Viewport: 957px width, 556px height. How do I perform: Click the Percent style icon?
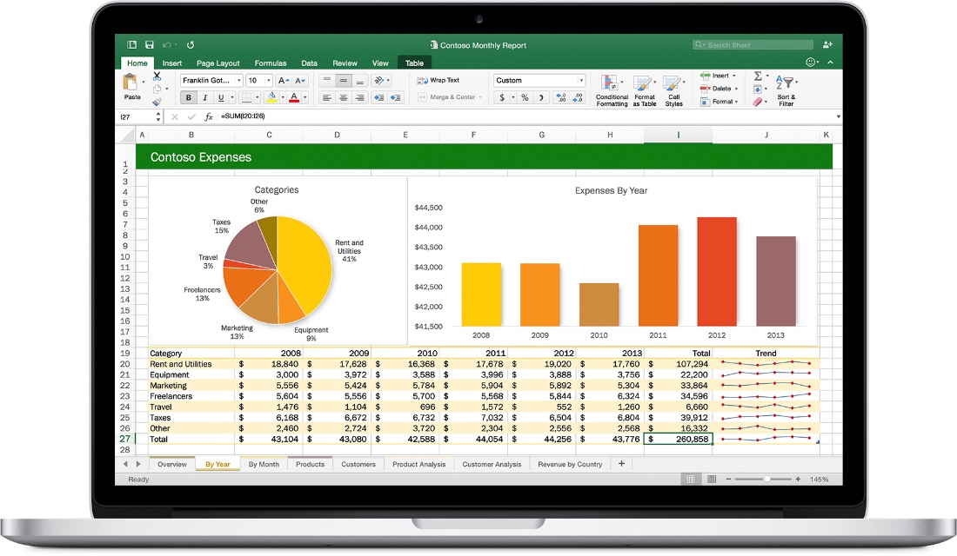point(525,97)
